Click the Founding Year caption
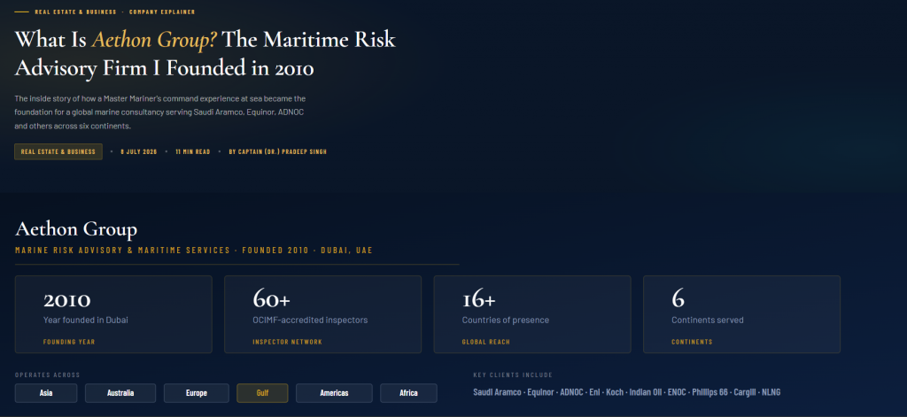907x417 pixels. (x=69, y=342)
